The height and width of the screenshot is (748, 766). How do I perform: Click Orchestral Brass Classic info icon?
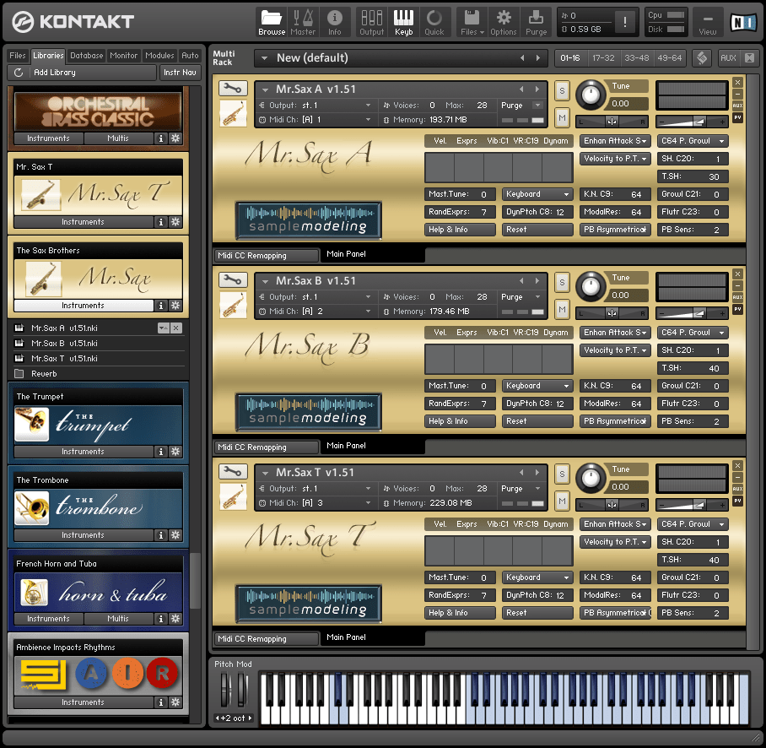161,138
